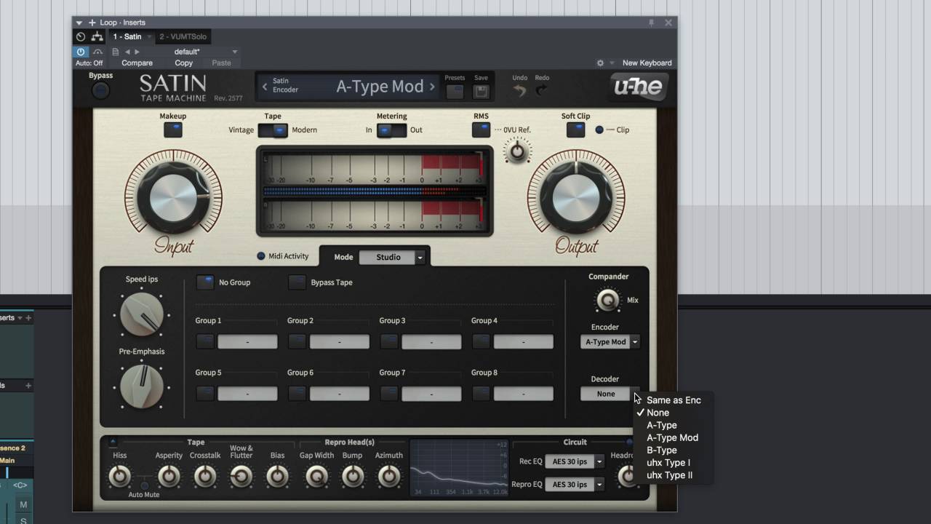931x524 pixels.
Task: Flip Metering In/Out switch
Action: [391, 130]
